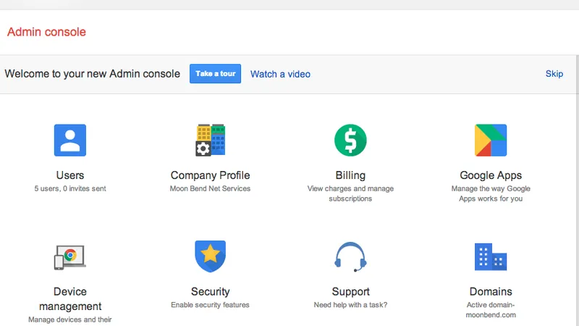
Task: Click '5 users, 0 invites sent' text
Action: [70, 188]
